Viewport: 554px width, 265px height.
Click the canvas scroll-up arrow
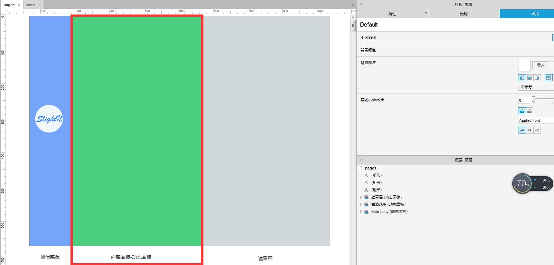(353, 17)
